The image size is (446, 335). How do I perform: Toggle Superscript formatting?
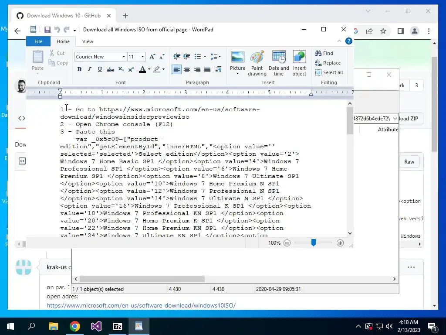131,69
